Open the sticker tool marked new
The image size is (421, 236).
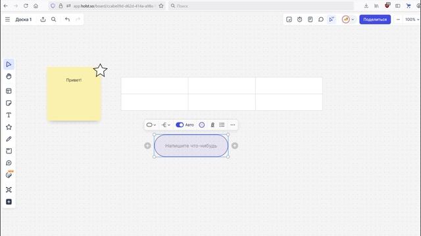point(9,175)
